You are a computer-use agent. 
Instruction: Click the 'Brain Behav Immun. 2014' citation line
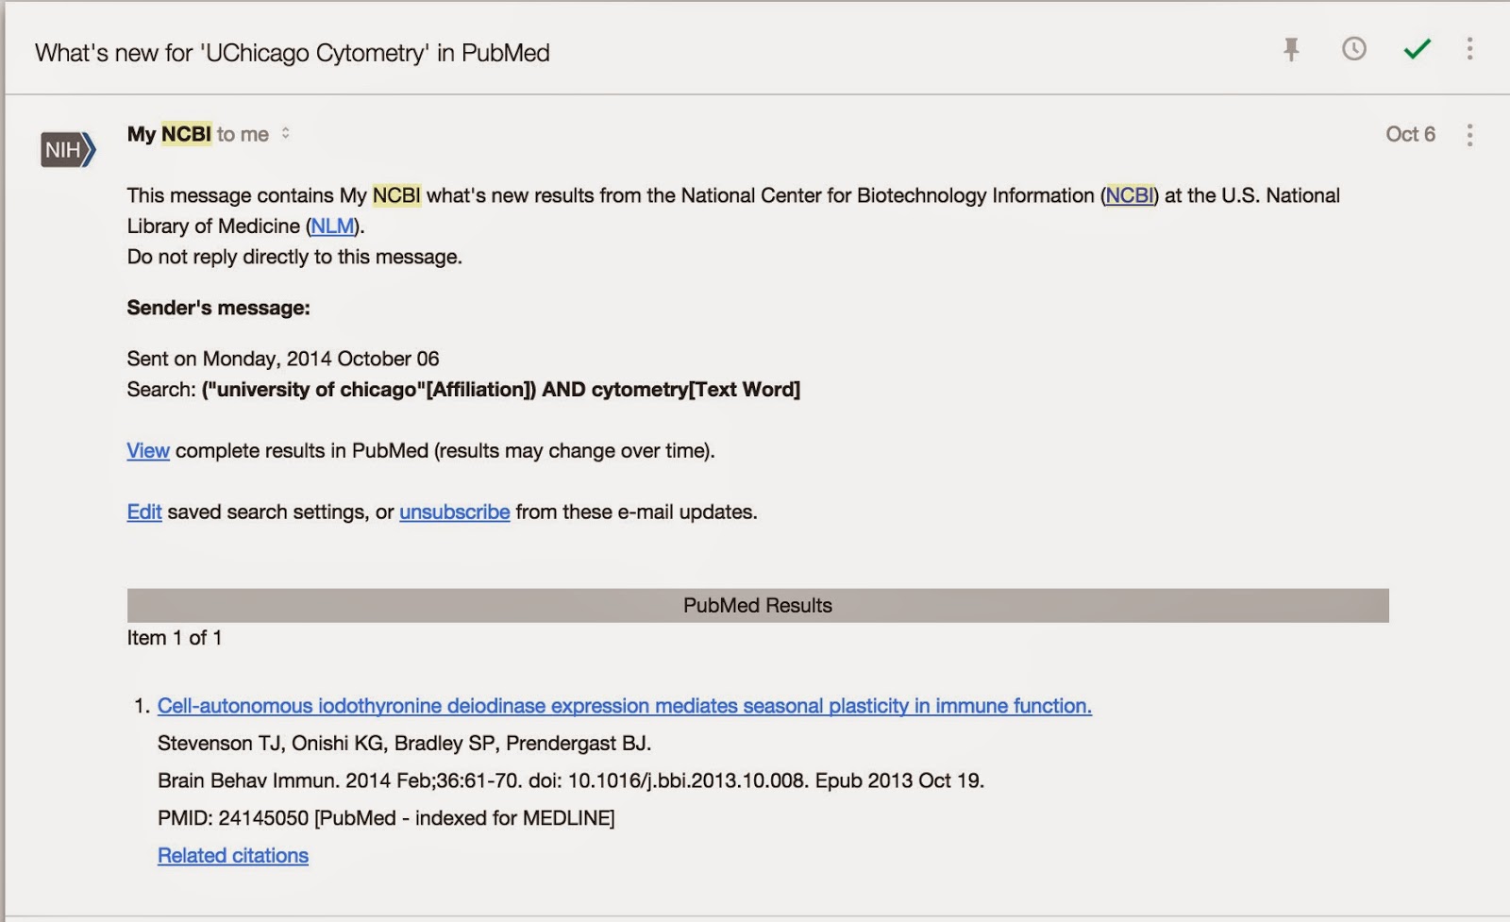coord(571,780)
